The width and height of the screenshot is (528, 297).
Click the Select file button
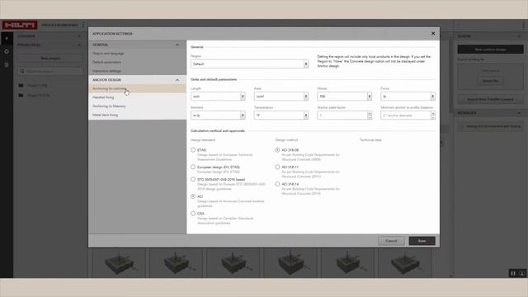490,81
